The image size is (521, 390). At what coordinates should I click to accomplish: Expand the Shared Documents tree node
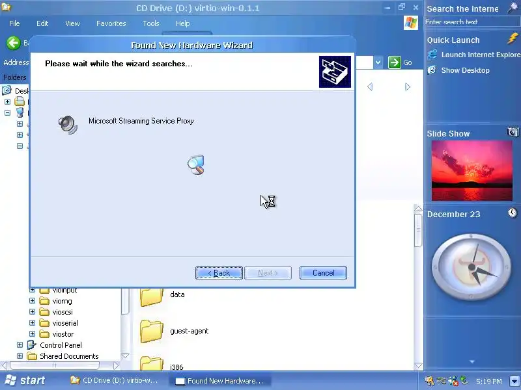pyautogui.click(x=20, y=356)
